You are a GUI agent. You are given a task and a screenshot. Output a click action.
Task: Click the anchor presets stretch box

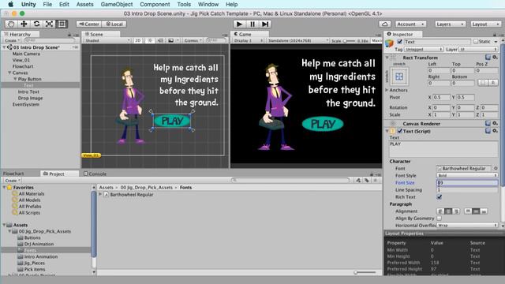coord(399,77)
